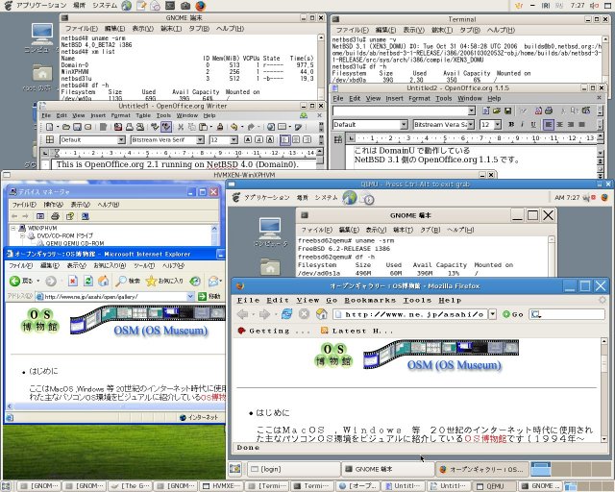Click Back arrow in Firefox toolbar
Image resolution: width=615 pixels, height=492 pixels.
242,314
